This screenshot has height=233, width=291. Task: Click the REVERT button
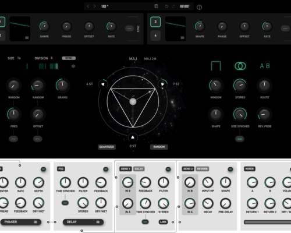(x=184, y=6)
